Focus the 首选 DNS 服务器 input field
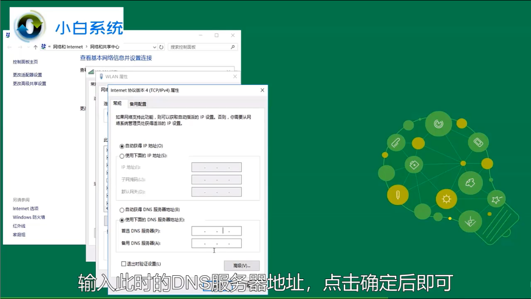This screenshot has height=299, width=531. [216, 231]
